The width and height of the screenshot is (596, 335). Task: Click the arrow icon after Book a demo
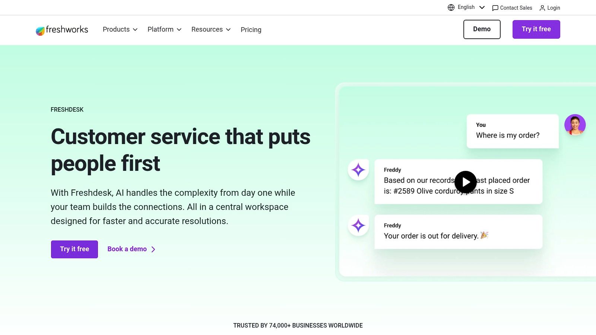click(x=153, y=249)
